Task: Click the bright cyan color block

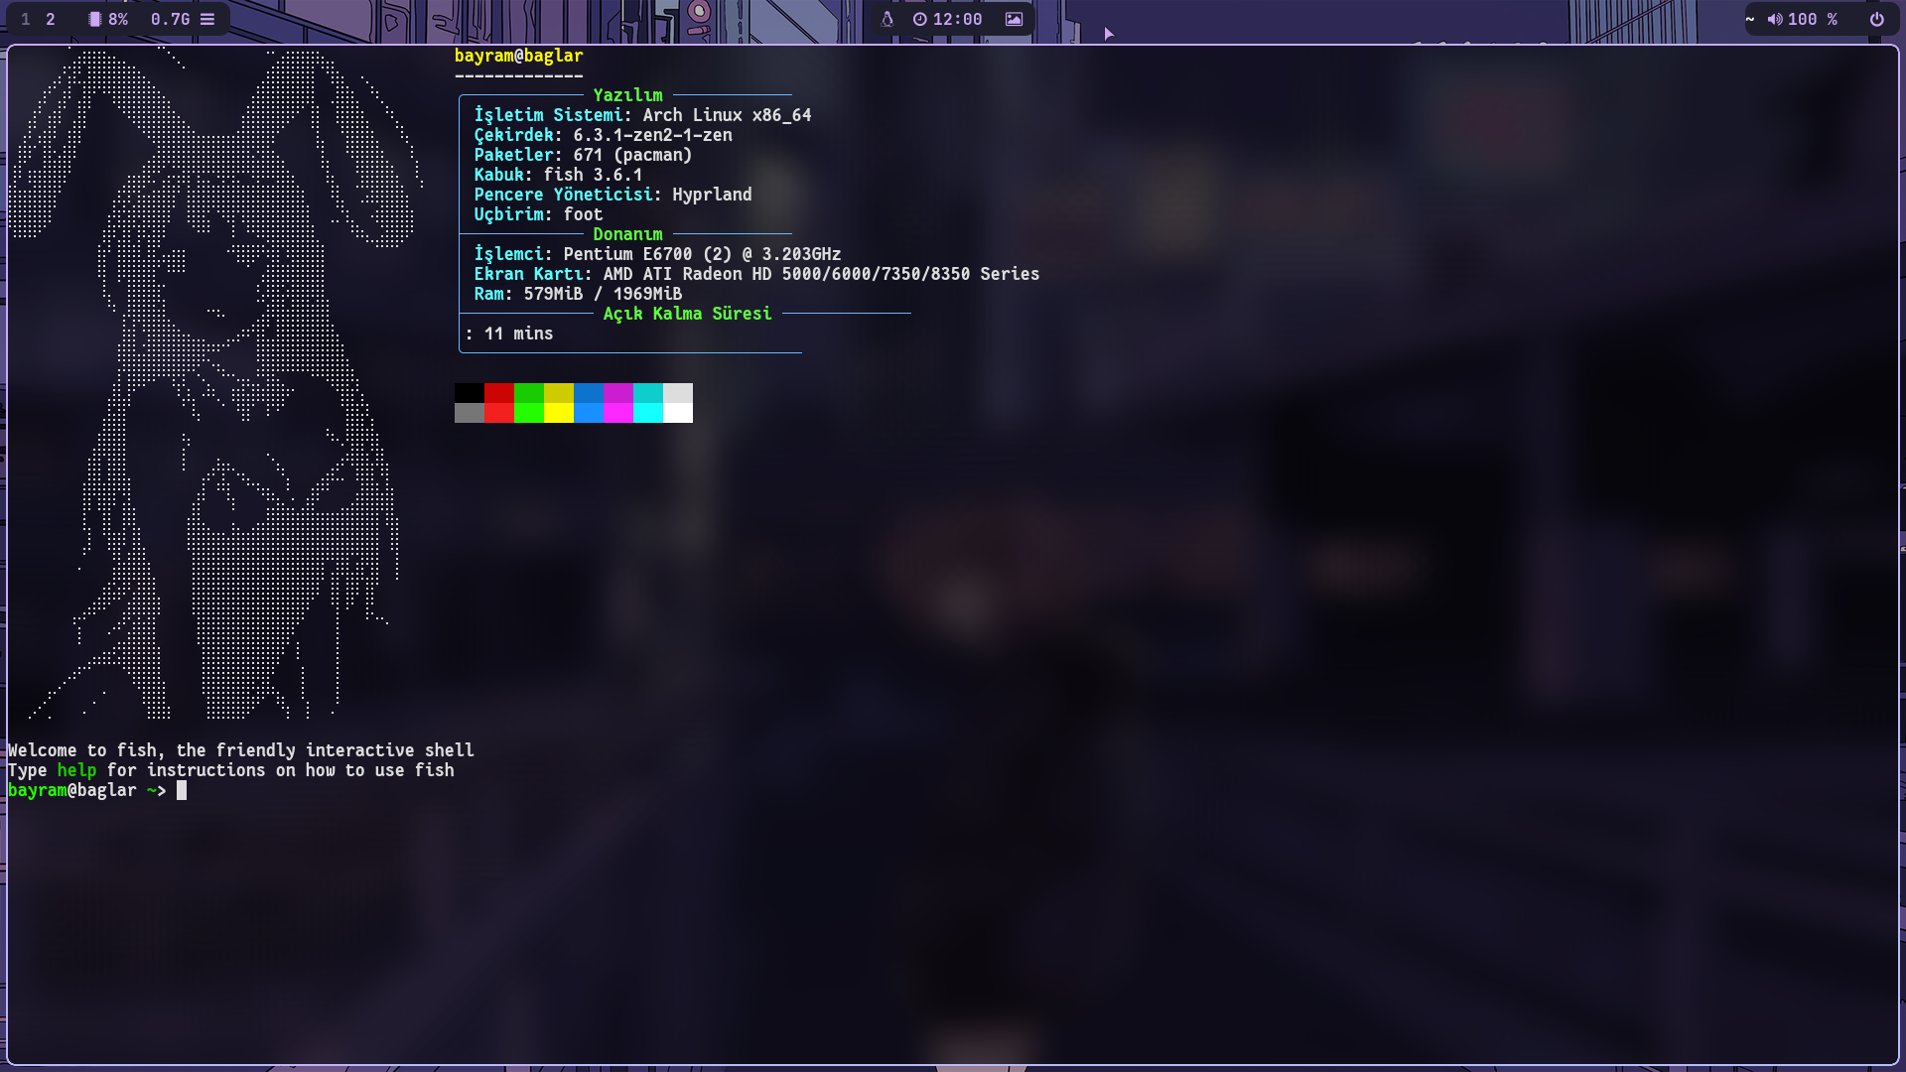Action: 648,413
